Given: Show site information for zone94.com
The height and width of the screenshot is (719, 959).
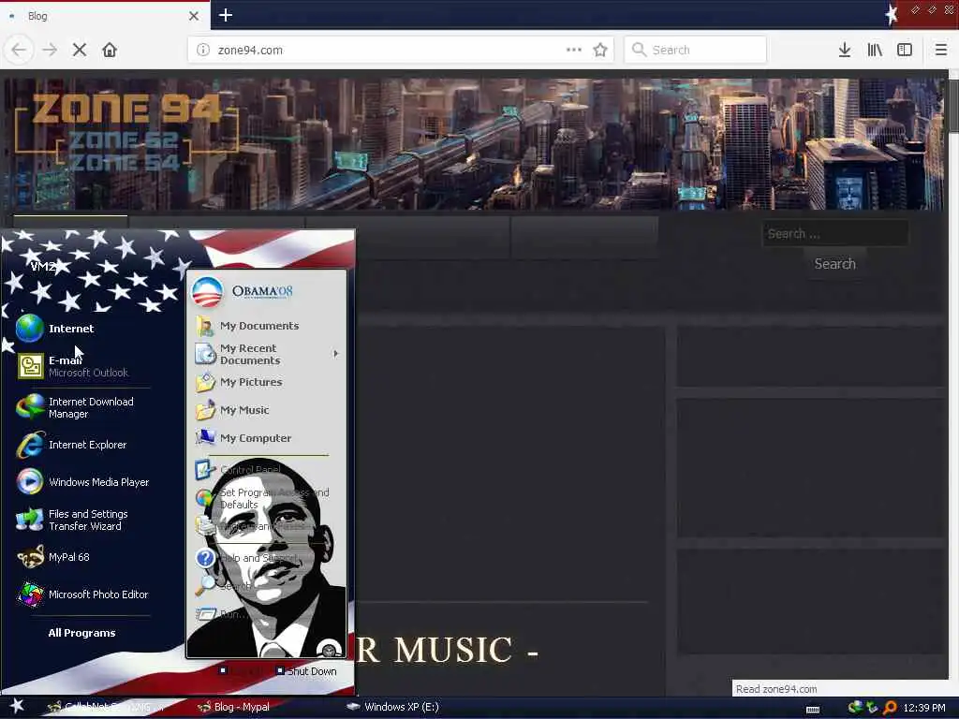Looking at the screenshot, I should click(x=203, y=51).
